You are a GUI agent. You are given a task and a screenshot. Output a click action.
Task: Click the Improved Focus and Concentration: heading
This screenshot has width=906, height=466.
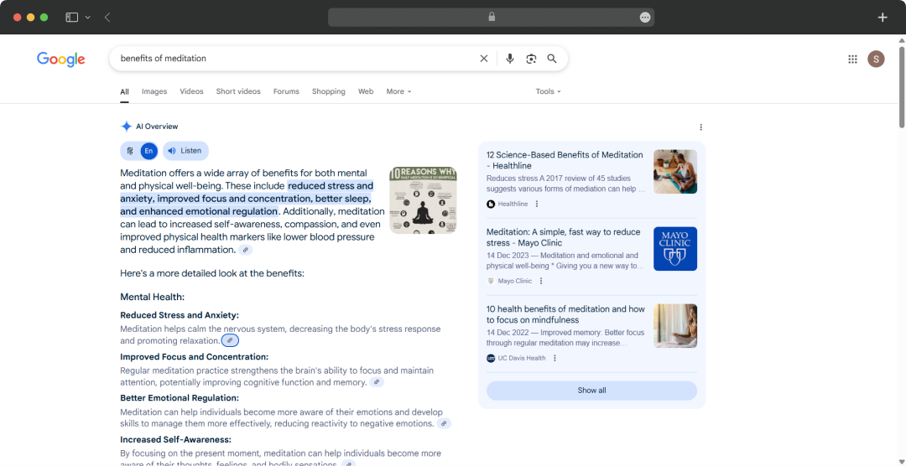tap(194, 357)
